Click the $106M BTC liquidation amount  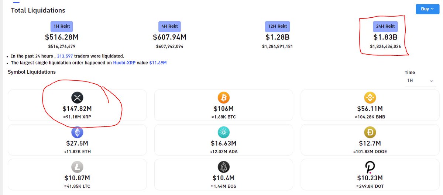(224, 109)
